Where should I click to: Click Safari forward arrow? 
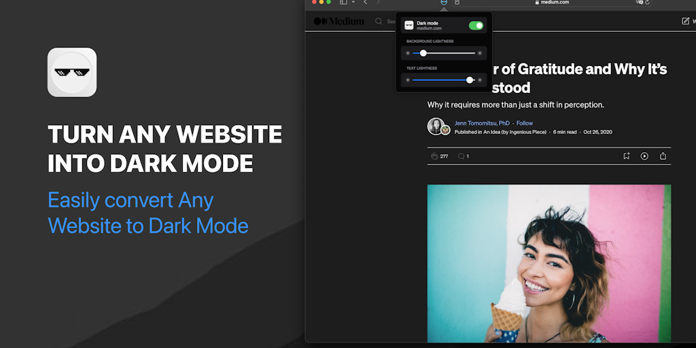click(378, 2)
